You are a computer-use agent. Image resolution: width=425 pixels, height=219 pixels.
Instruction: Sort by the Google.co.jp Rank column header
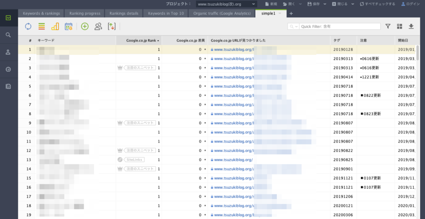[139, 41]
